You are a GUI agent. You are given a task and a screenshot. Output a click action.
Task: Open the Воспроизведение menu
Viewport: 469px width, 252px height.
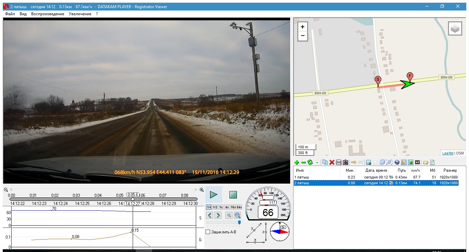pyautogui.click(x=48, y=14)
